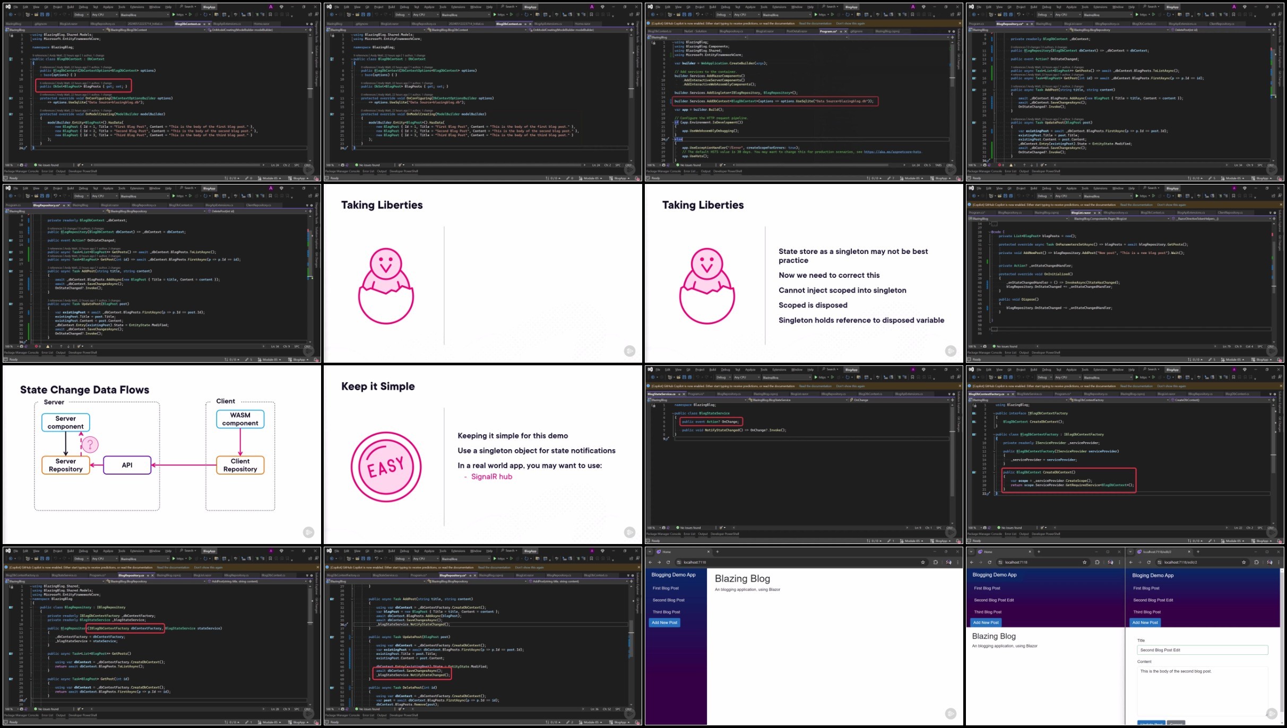Select Keep it Simple slide thumbnail

point(483,454)
